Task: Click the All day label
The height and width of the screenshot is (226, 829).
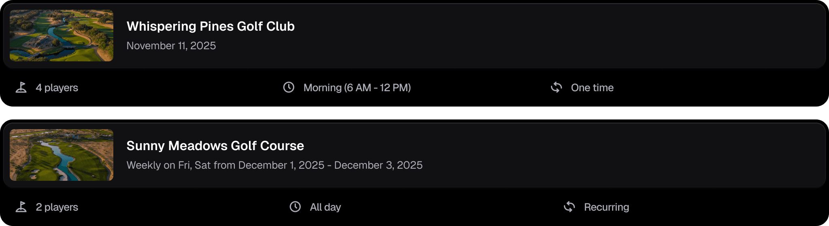Action: point(325,207)
